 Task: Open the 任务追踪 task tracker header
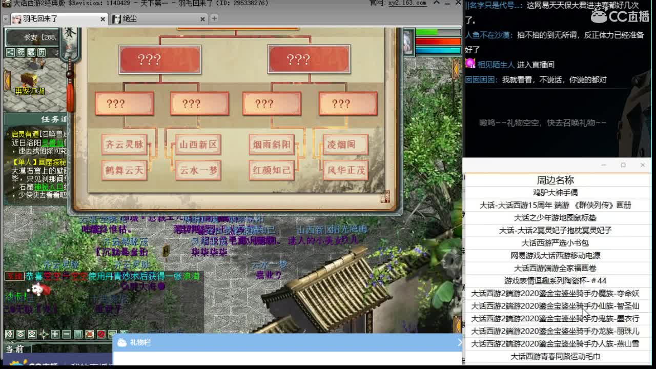[36, 119]
